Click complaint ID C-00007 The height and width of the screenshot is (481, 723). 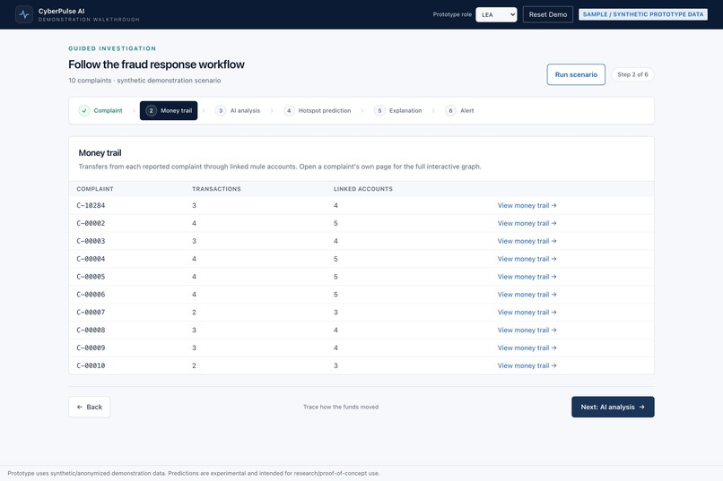(x=91, y=312)
